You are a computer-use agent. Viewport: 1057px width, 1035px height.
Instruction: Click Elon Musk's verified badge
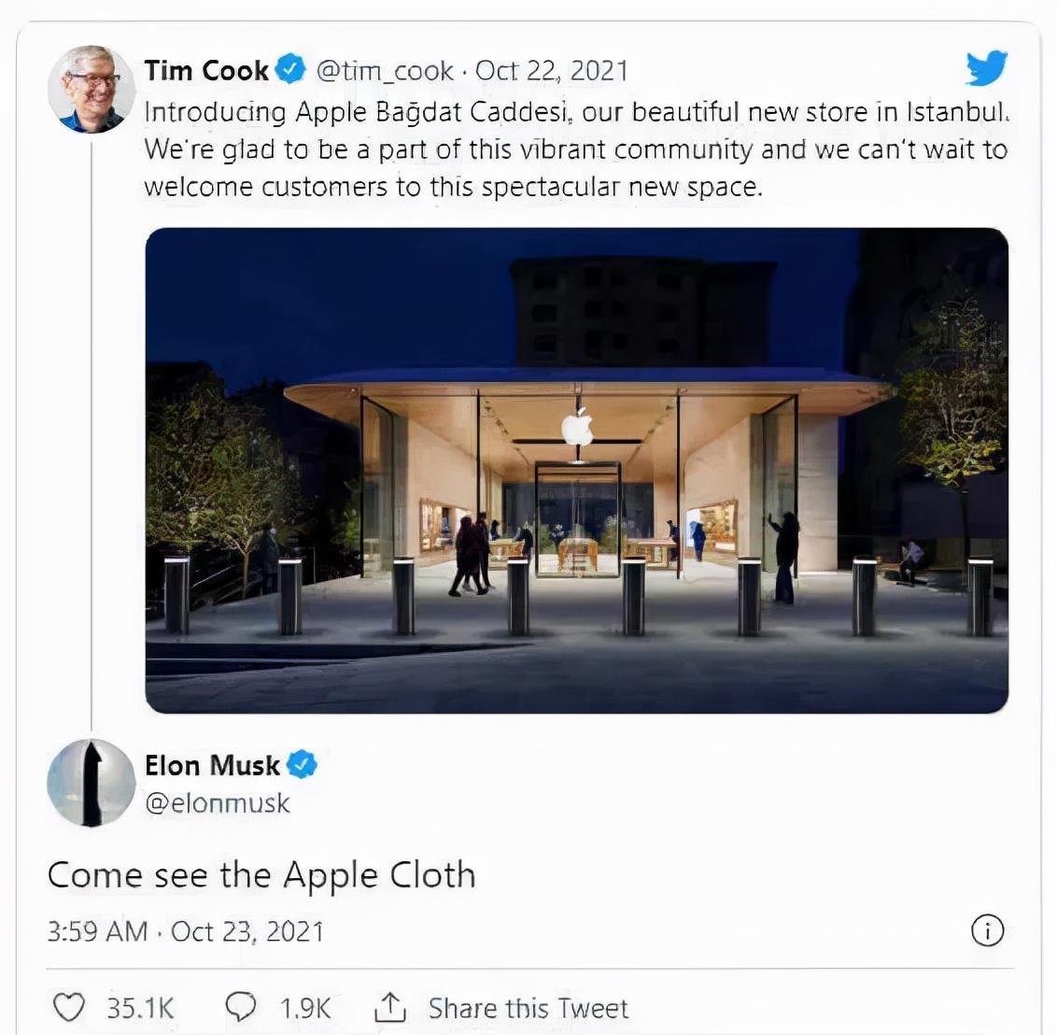(302, 765)
